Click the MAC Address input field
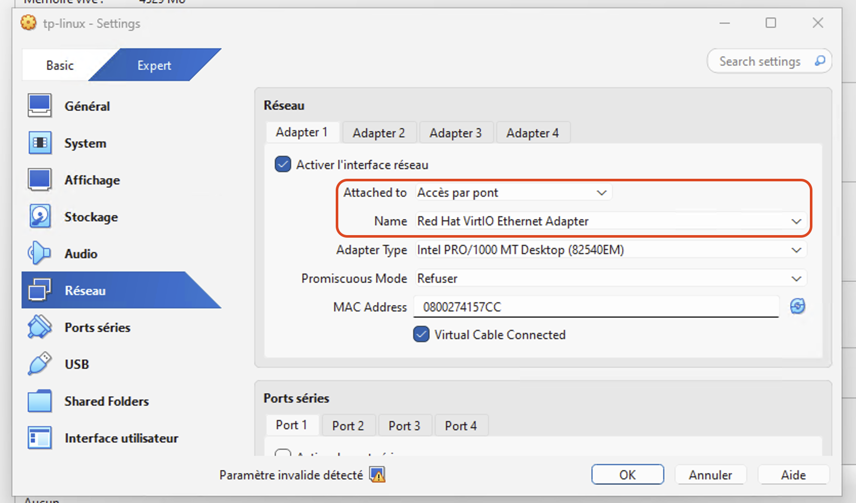The width and height of the screenshot is (856, 503). pos(597,307)
